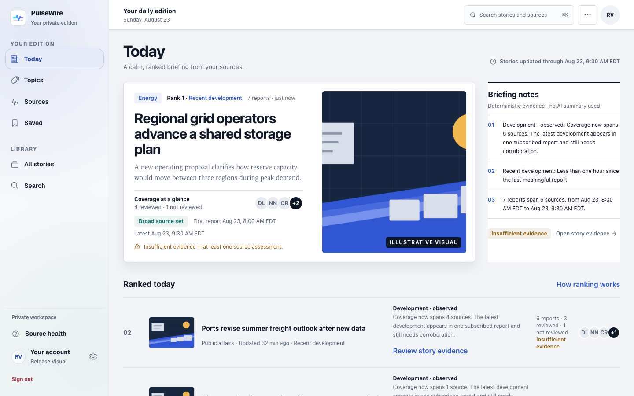The image size is (634, 396).
Task: Sign out of PulseWire
Action: 22,379
